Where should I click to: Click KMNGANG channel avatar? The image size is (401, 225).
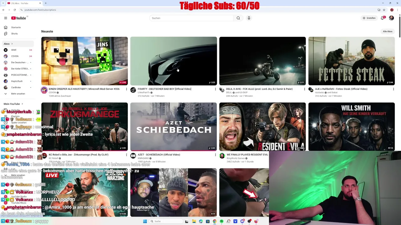[133, 156]
